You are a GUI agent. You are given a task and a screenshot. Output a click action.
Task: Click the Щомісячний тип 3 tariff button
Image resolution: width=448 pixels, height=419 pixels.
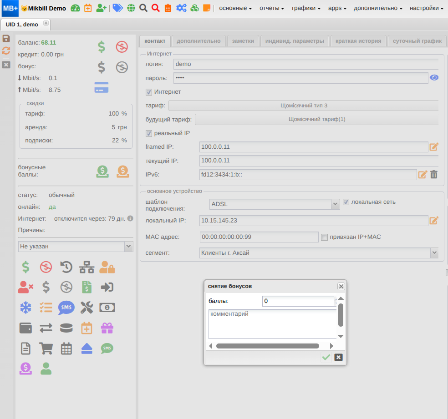304,106
